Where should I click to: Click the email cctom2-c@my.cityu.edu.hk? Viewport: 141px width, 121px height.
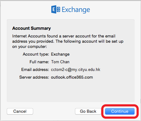click(76, 70)
